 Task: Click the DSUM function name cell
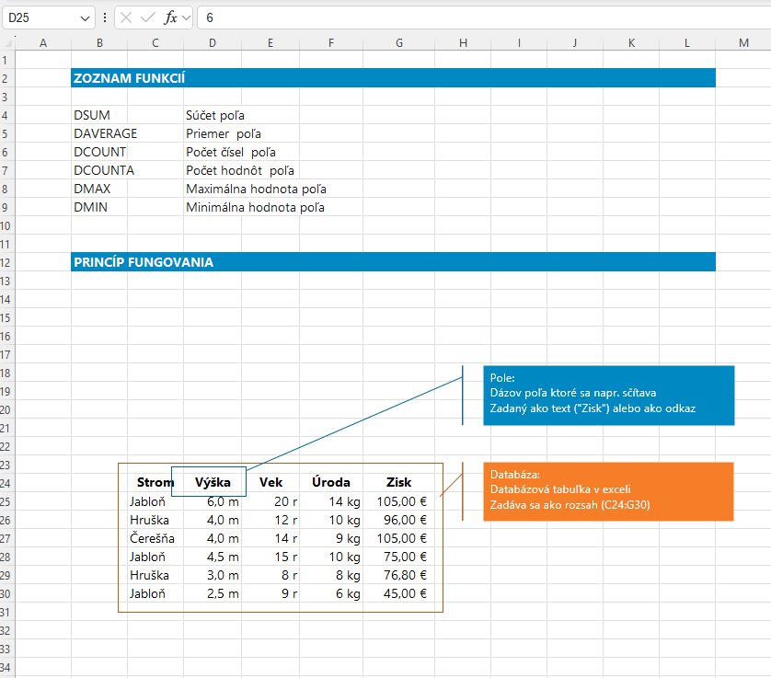(92, 115)
